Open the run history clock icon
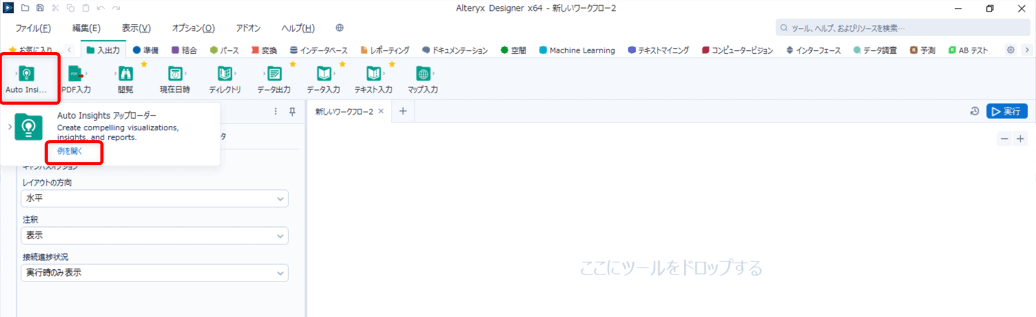Image resolution: width=1036 pixels, height=317 pixels. point(974,111)
